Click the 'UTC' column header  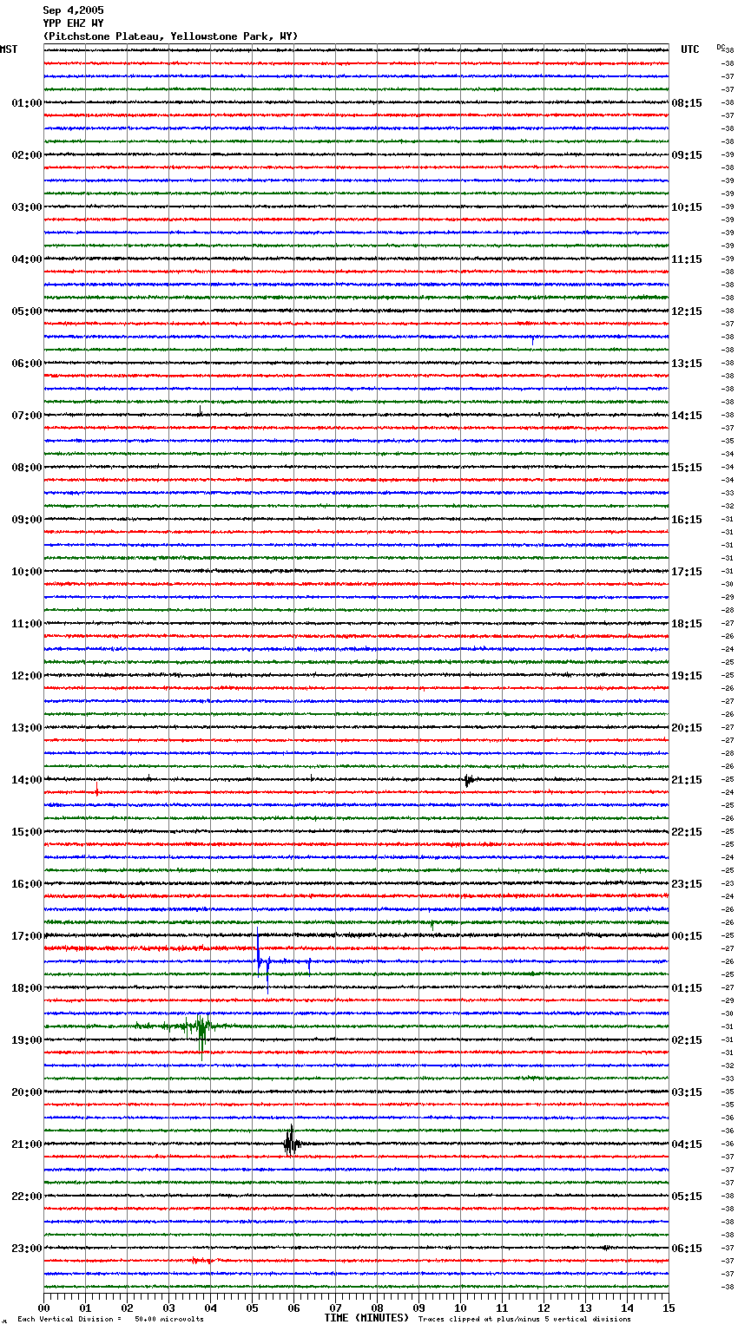tap(690, 49)
